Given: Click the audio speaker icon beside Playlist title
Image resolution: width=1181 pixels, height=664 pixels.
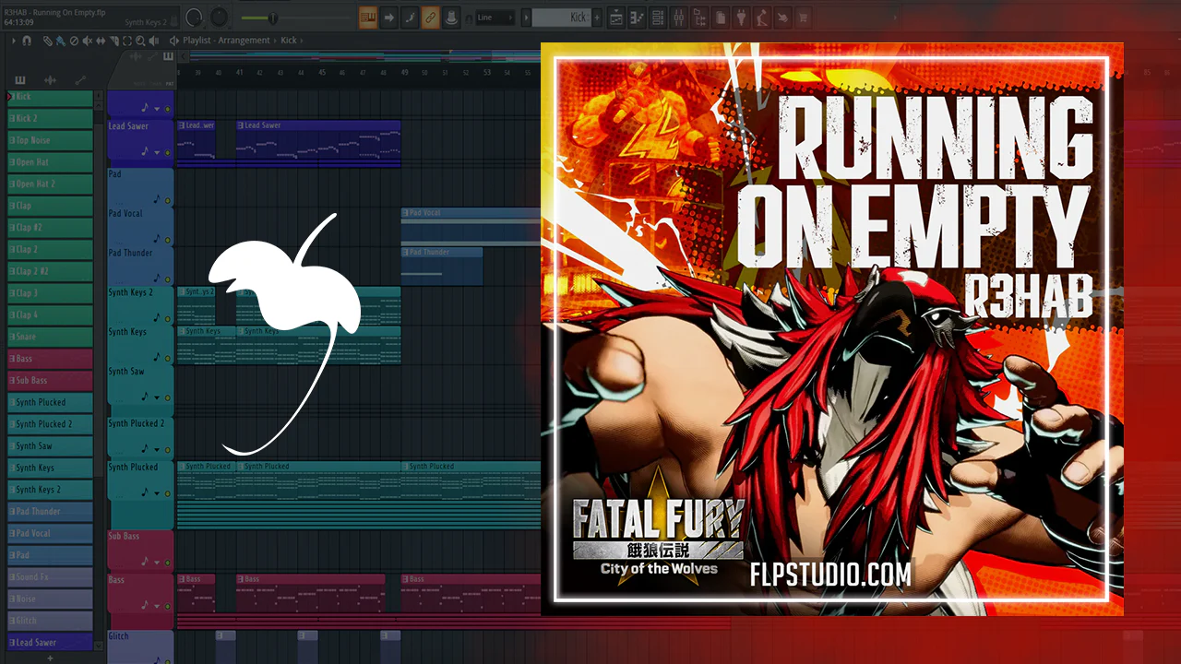Looking at the screenshot, I should coord(174,41).
